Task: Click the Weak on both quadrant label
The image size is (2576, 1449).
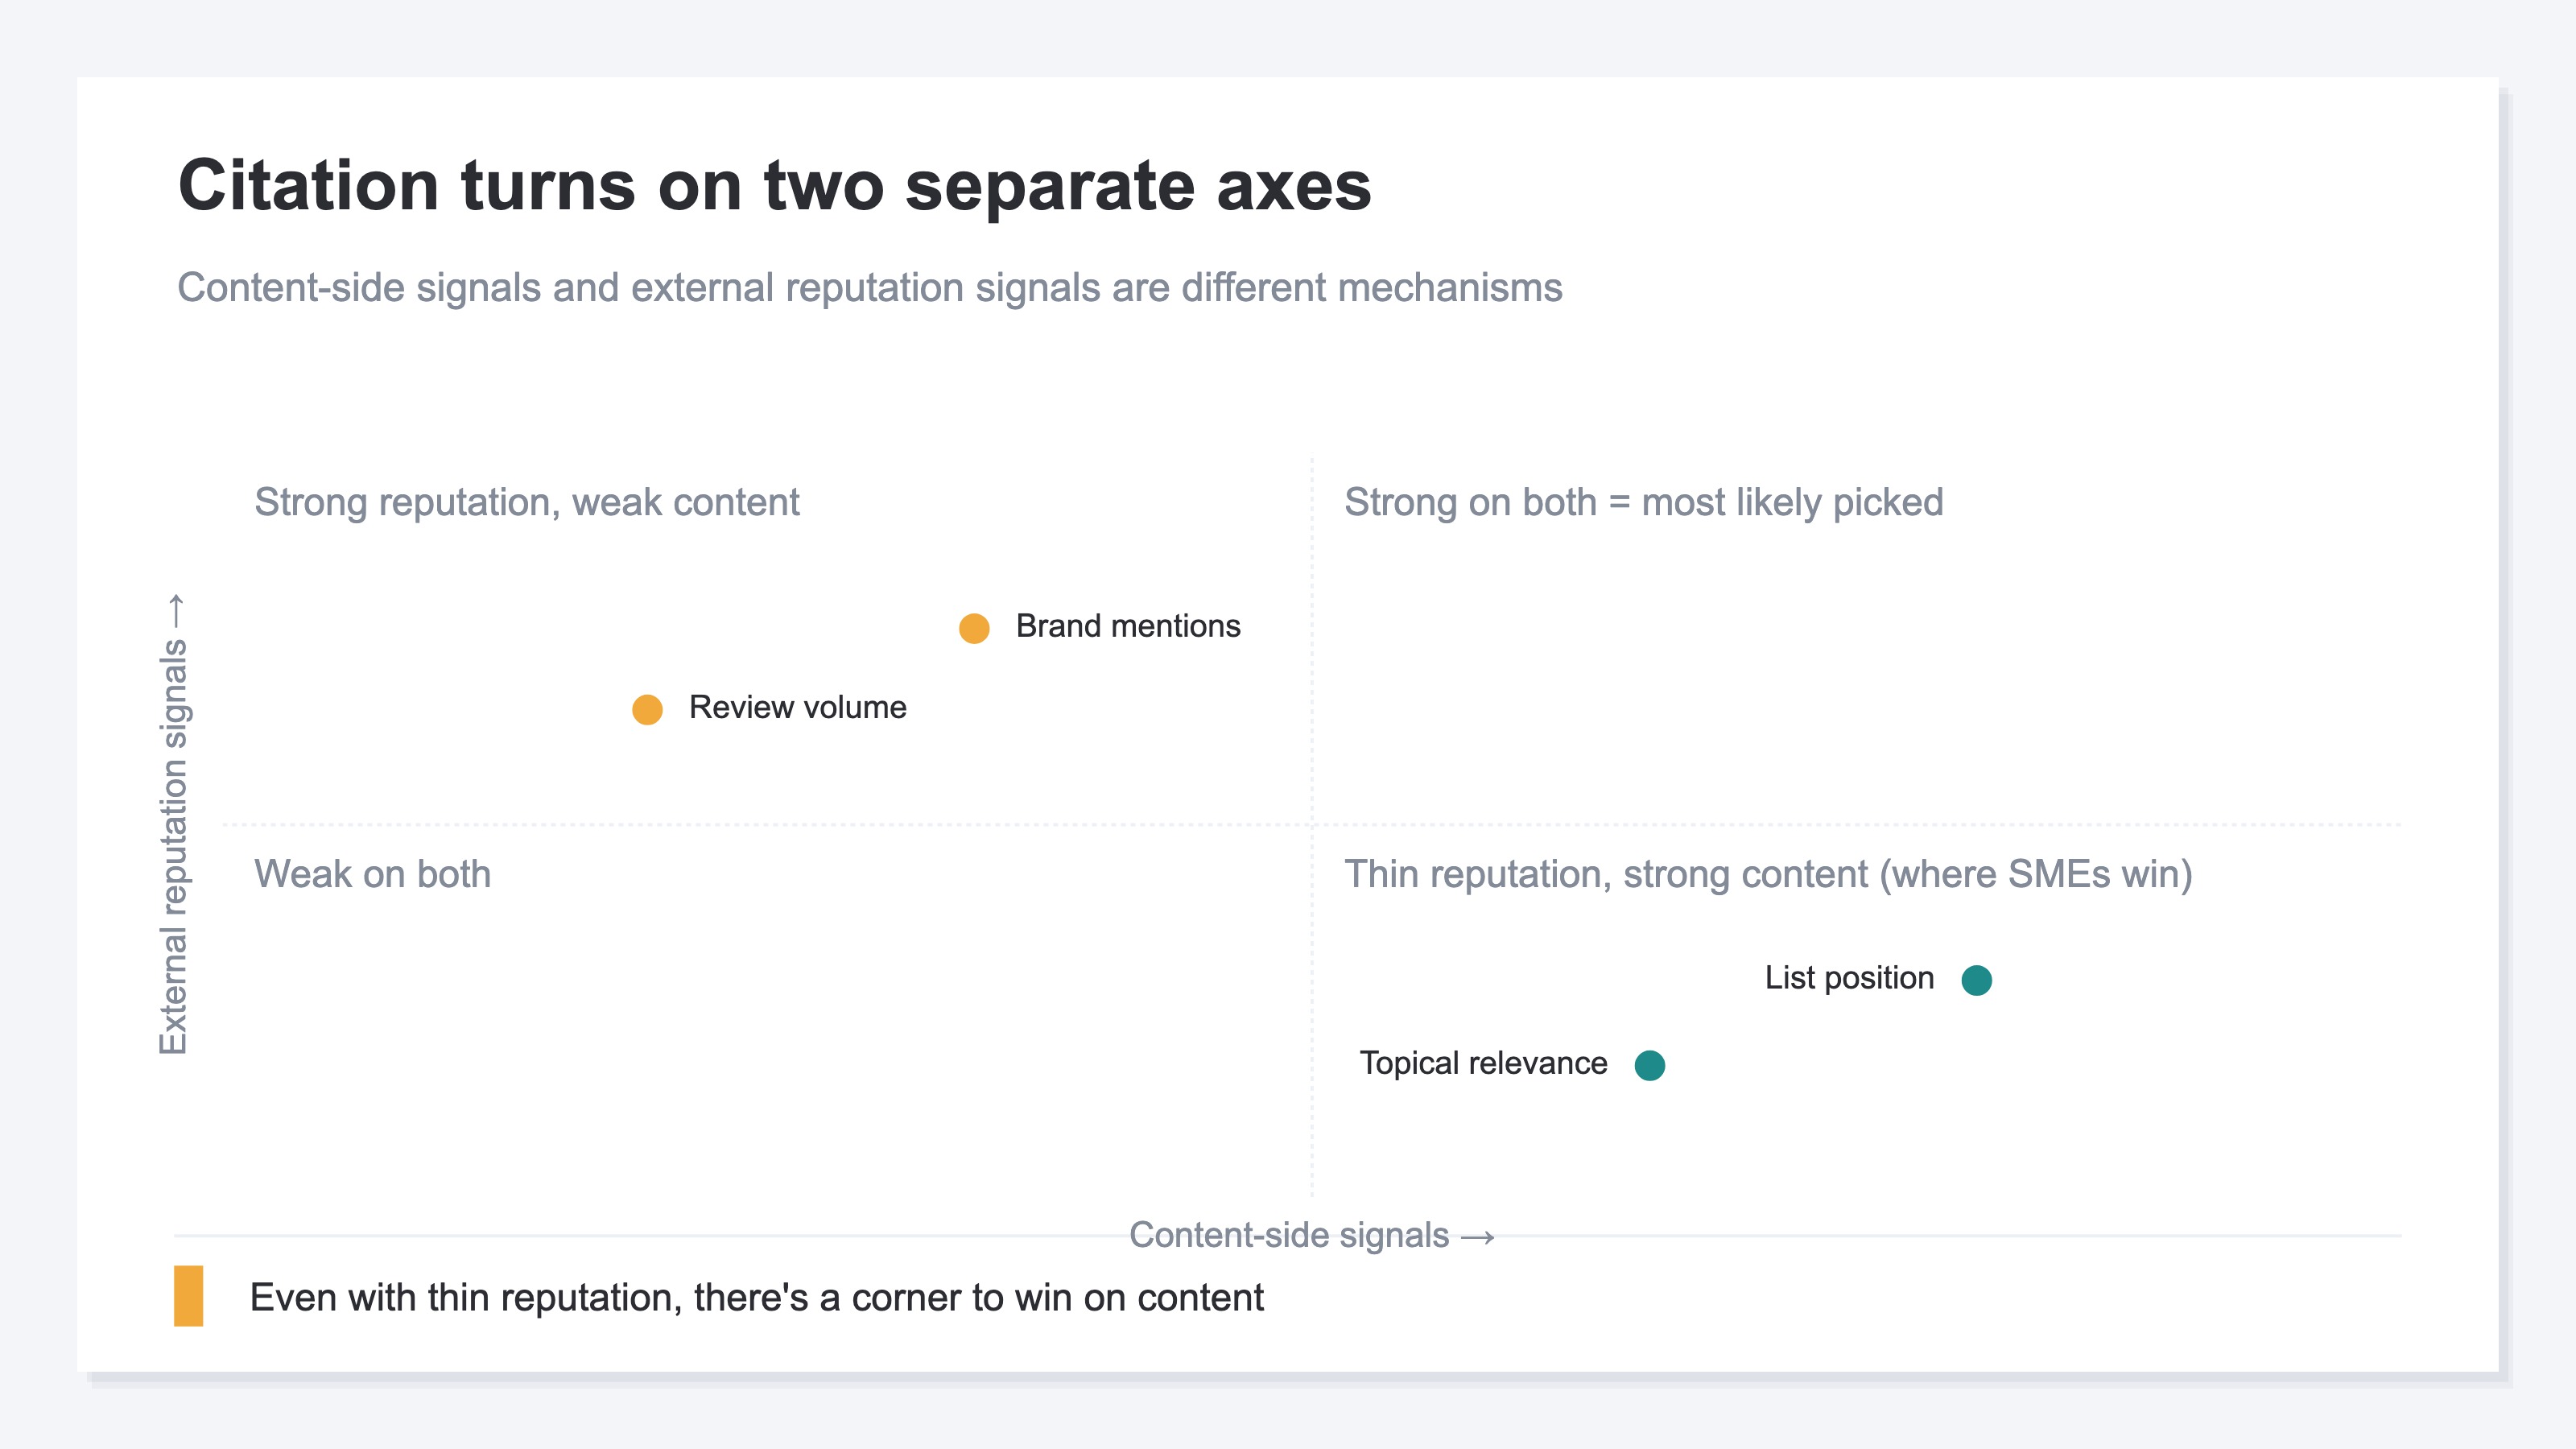Action: pos(373,874)
